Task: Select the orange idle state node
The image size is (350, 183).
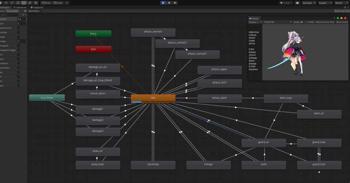Action: pyautogui.click(x=153, y=99)
